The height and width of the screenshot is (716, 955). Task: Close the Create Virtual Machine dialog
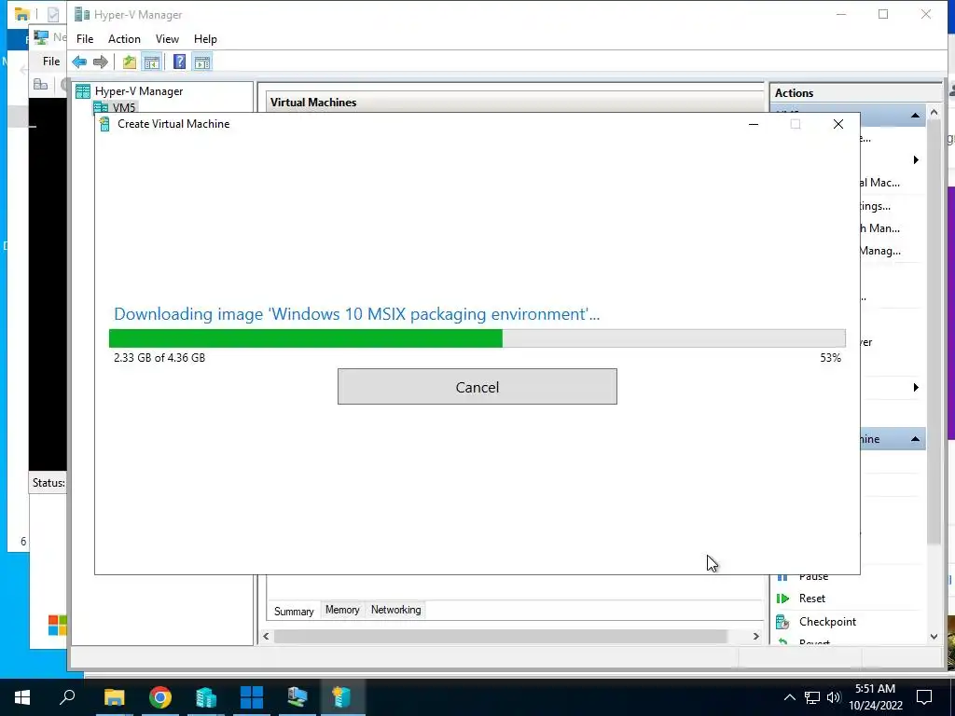pyautogui.click(x=838, y=124)
